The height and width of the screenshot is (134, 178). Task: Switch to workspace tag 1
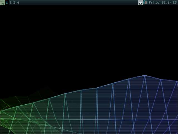coord(7,3)
